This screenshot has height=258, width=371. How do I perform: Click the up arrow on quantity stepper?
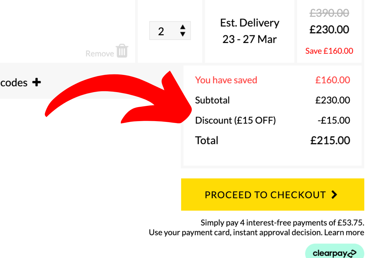click(183, 27)
